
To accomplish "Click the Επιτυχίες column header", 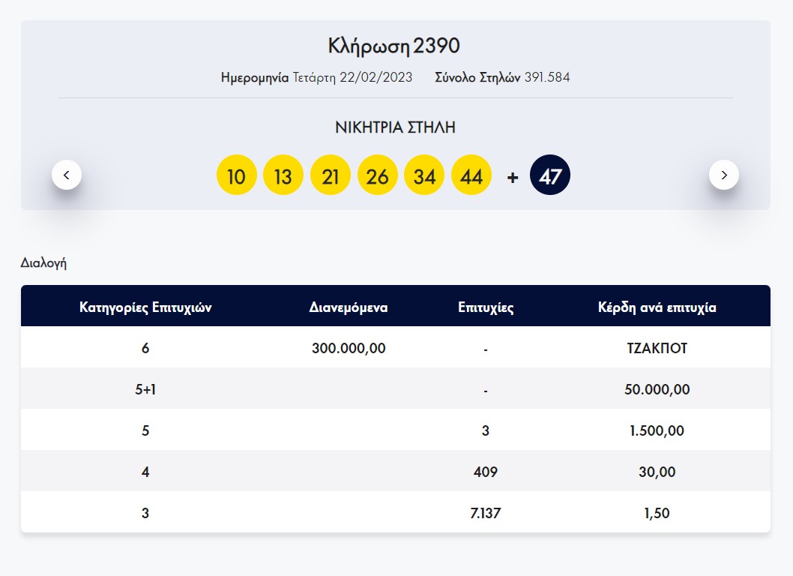I will coord(486,307).
